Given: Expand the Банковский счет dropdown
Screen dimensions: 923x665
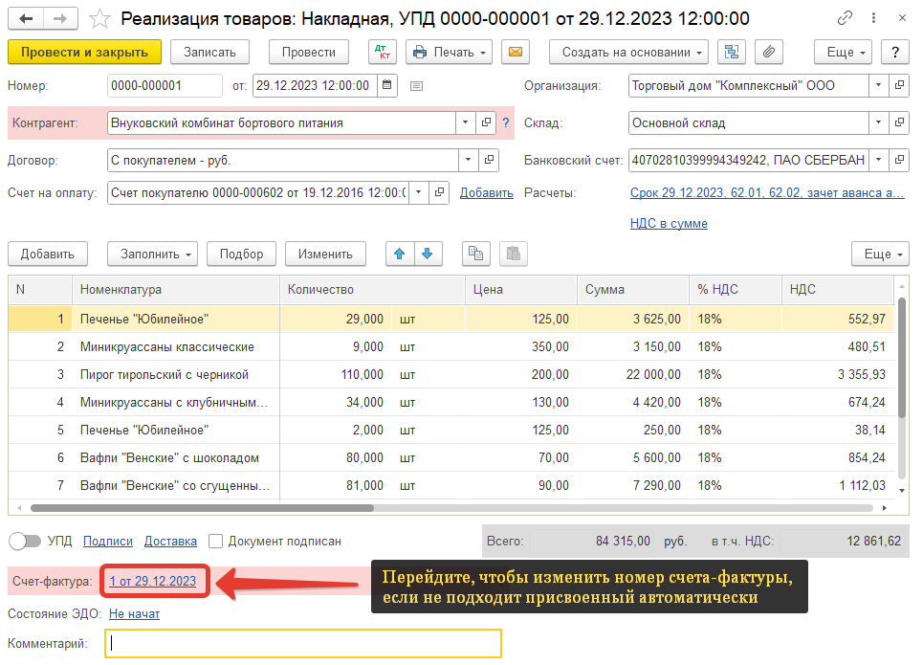Looking at the screenshot, I should point(879,160).
